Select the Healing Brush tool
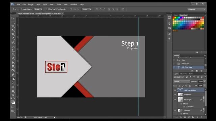The width and height of the screenshot is (216, 121). (13, 42)
